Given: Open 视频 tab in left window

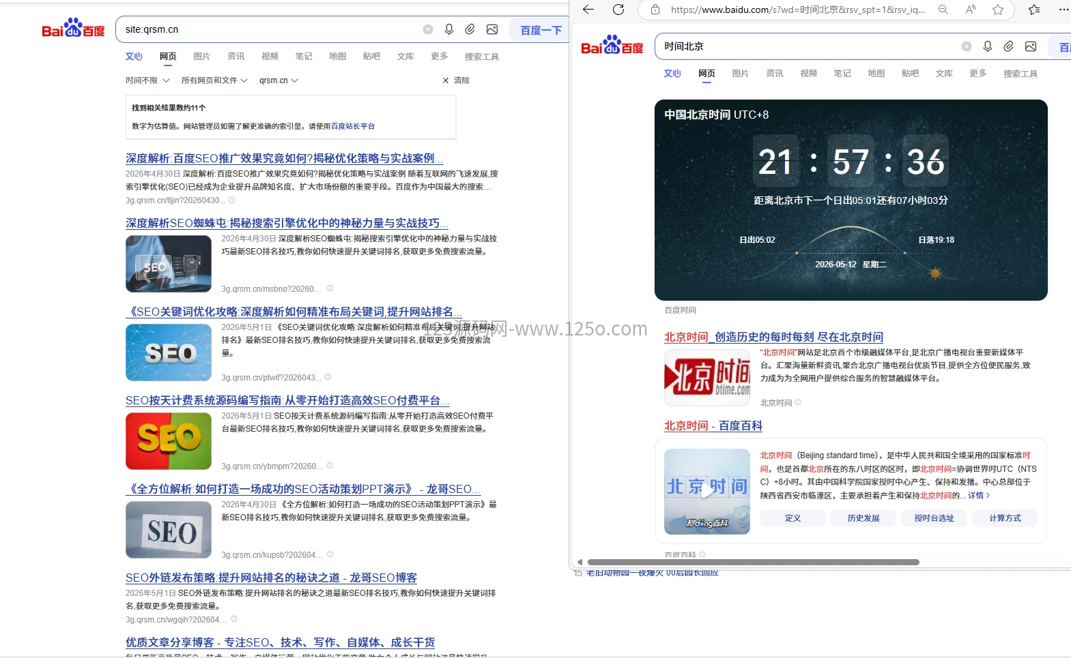Looking at the screenshot, I should pyautogui.click(x=270, y=57).
